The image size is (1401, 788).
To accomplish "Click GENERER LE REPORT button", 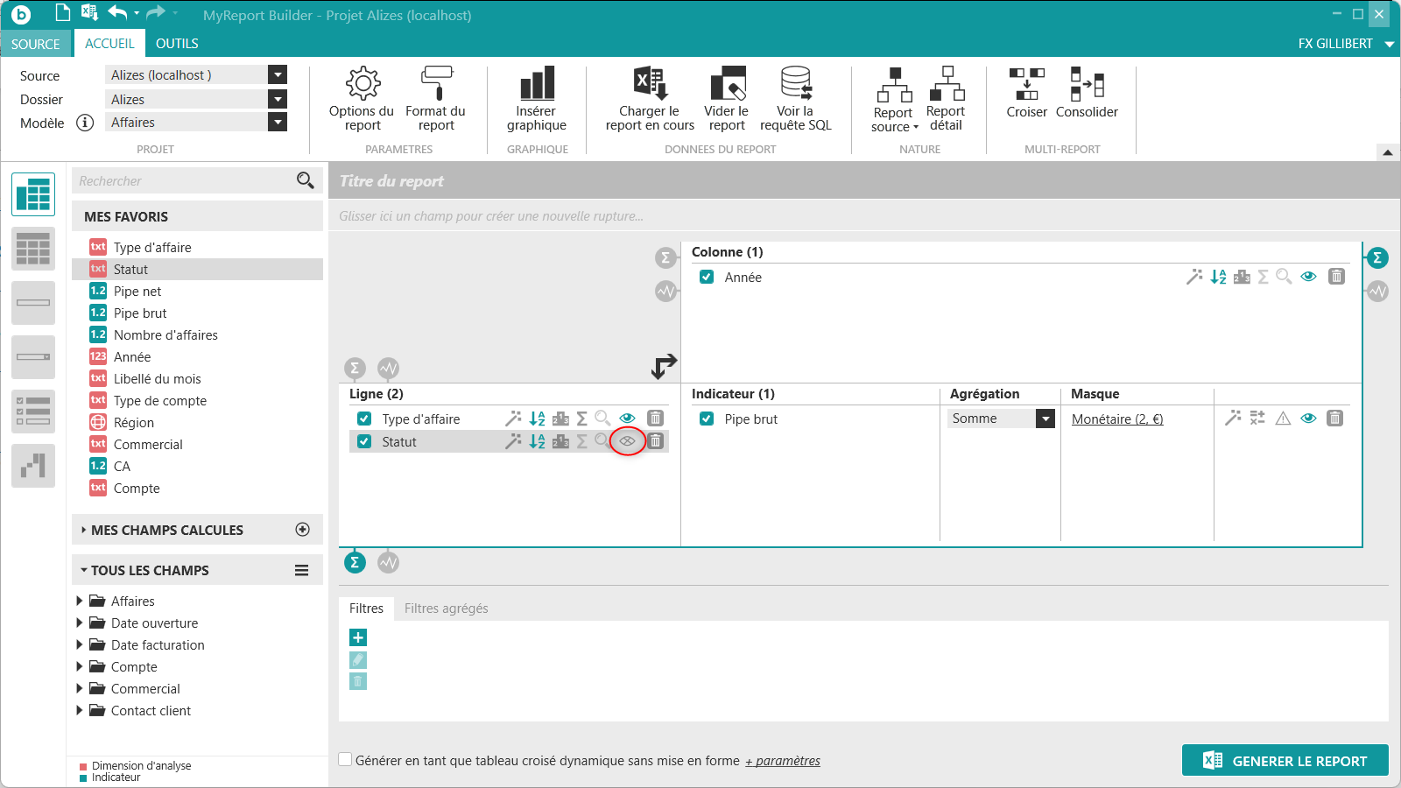I will 1285,761.
